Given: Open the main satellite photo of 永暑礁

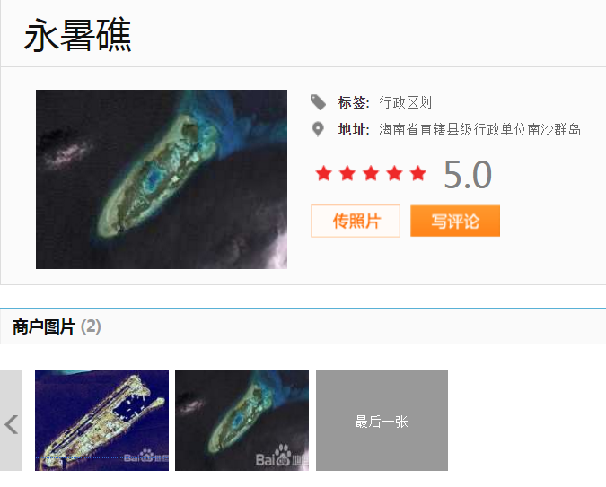Looking at the screenshot, I should (162, 179).
